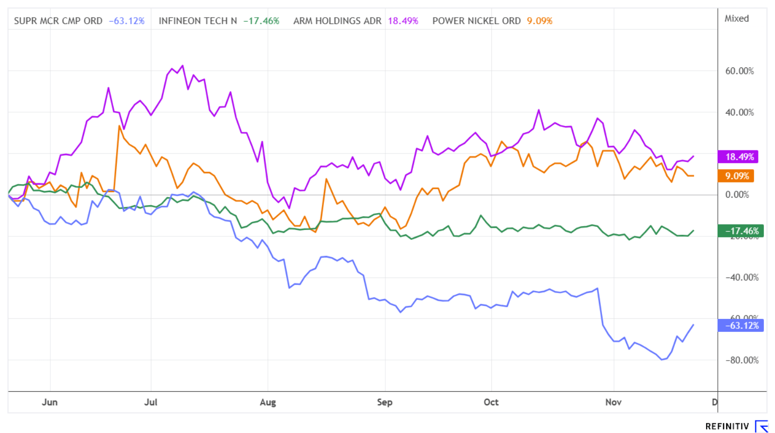Click the -80.00% level on price axis
This screenshot has height=433, width=775.
click(741, 360)
